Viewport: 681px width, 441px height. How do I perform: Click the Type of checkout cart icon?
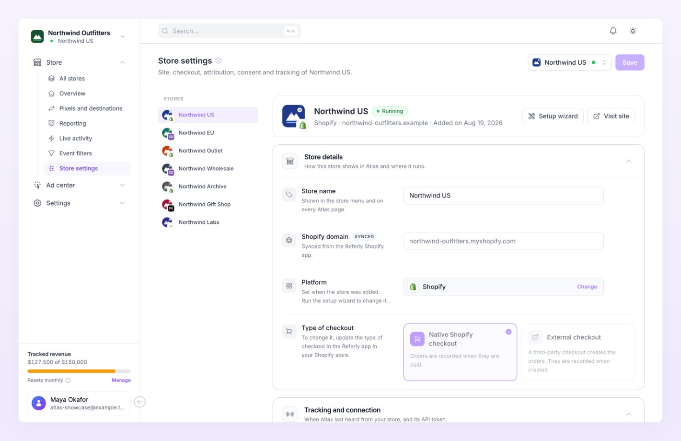289,331
